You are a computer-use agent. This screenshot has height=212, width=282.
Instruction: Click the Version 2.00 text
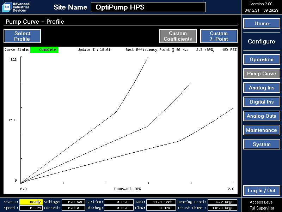pos(261,4)
